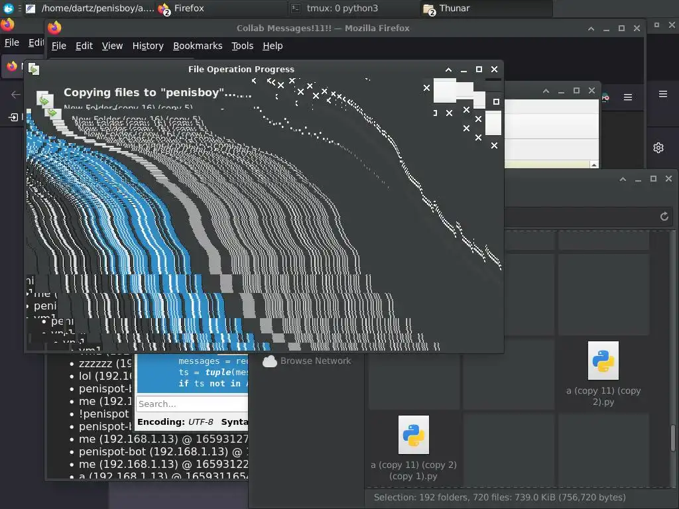Open the Tools menu in Firefox
679x509 pixels.
point(242,46)
